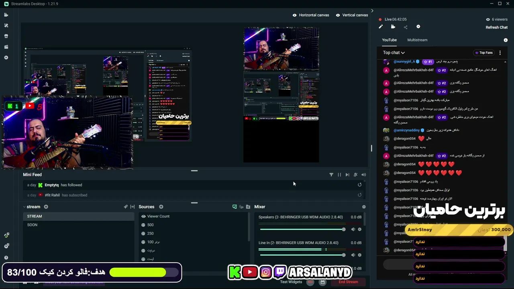Image resolution: width=514 pixels, height=289 pixels.
Task: Open the Top chat dropdown
Action: tap(394, 53)
